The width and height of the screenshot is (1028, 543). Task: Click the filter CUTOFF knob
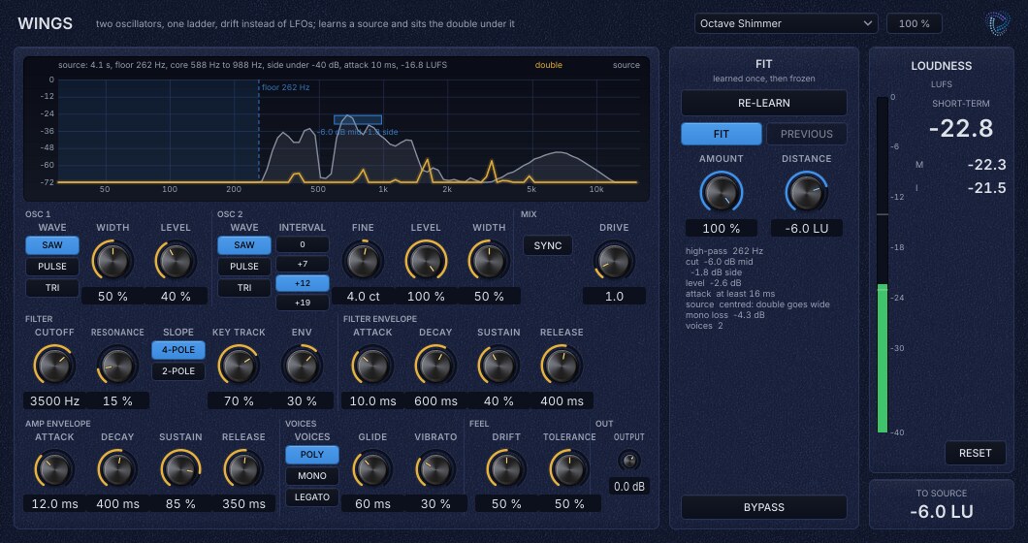(x=54, y=366)
